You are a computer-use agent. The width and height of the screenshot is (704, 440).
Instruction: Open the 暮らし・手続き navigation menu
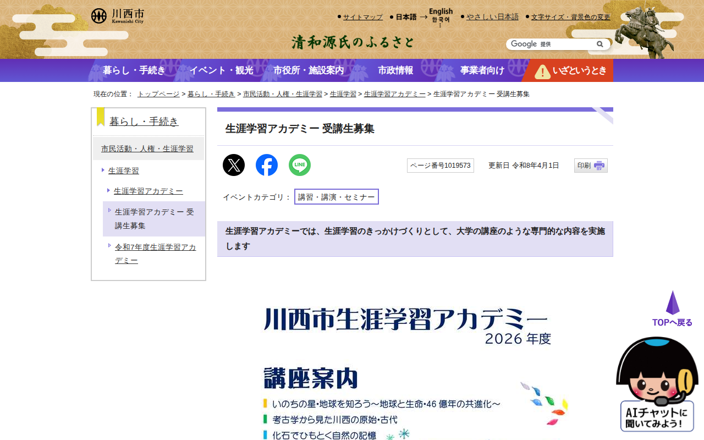[134, 70]
